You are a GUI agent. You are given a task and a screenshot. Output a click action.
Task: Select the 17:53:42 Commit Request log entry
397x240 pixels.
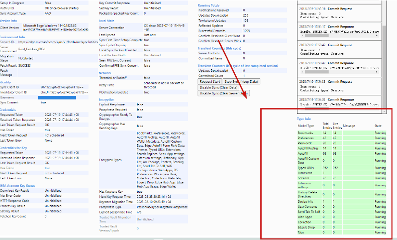[340, 49]
